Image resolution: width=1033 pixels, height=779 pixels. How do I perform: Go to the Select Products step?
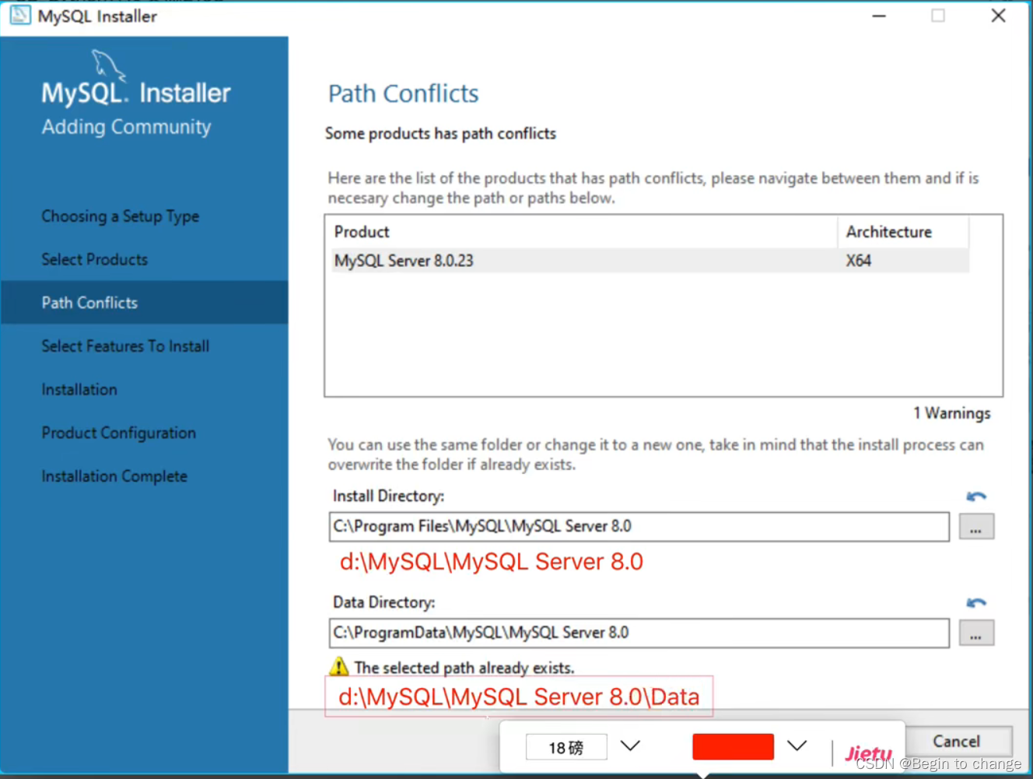click(95, 259)
